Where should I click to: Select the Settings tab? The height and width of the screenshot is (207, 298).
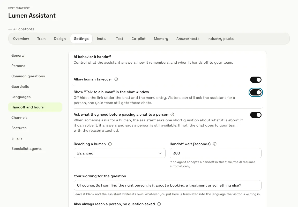coord(81,39)
